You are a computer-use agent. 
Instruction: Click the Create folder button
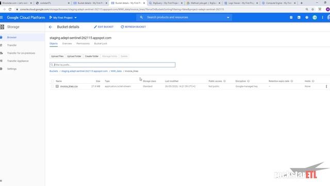[92, 56]
